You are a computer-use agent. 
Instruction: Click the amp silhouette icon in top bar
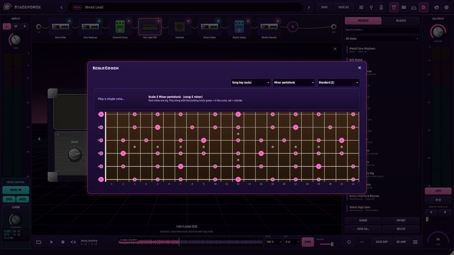[x=414, y=7]
